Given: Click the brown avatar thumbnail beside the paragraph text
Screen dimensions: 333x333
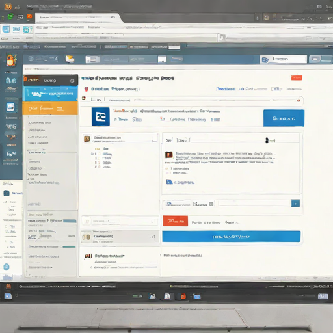Looking at the screenshot, I should tap(169, 155).
